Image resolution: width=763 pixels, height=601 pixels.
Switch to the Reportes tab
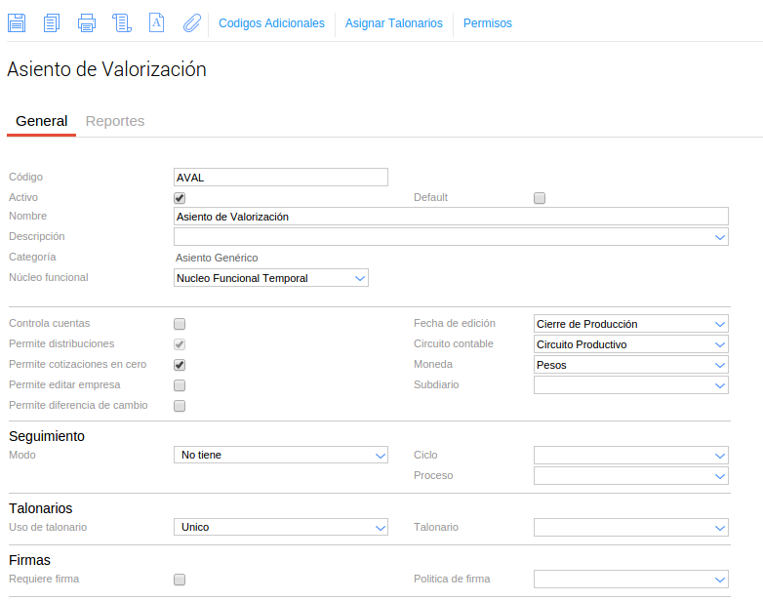pyautogui.click(x=115, y=121)
